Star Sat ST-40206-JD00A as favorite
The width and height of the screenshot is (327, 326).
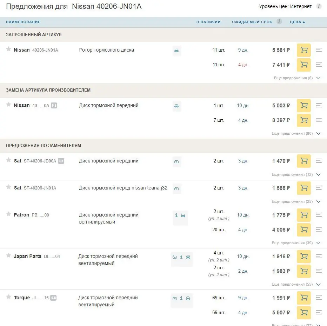8,160
